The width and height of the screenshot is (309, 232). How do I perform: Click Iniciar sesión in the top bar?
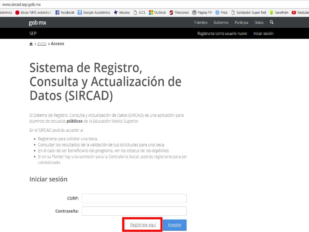(x=263, y=33)
